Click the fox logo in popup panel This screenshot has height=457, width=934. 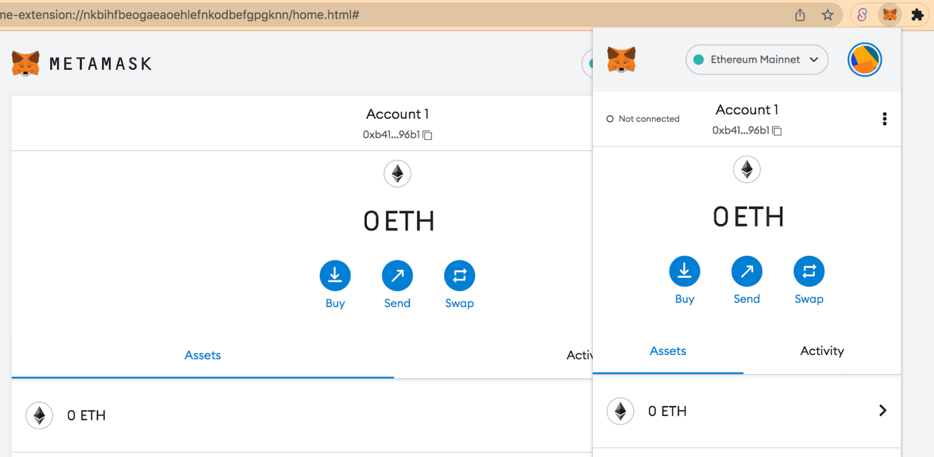click(x=621, y=60)
